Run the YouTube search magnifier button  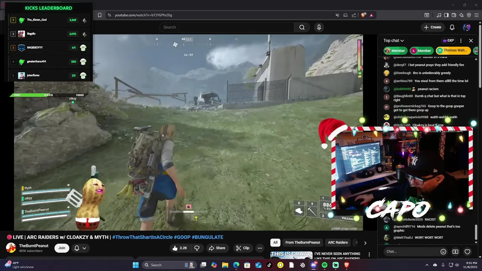tap(302, 27)
